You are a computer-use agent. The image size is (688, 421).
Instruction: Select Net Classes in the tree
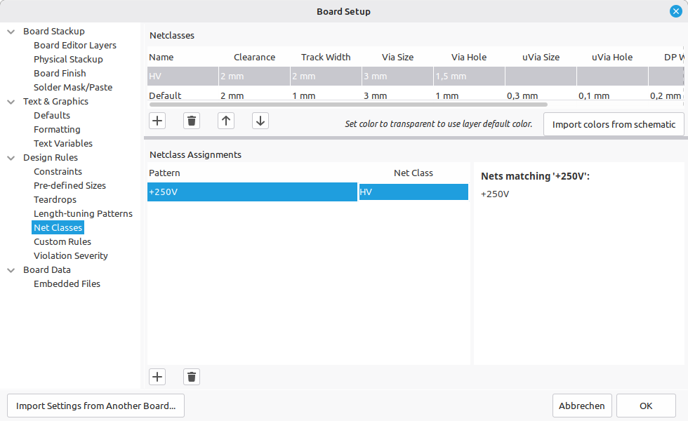pos(58,227)
